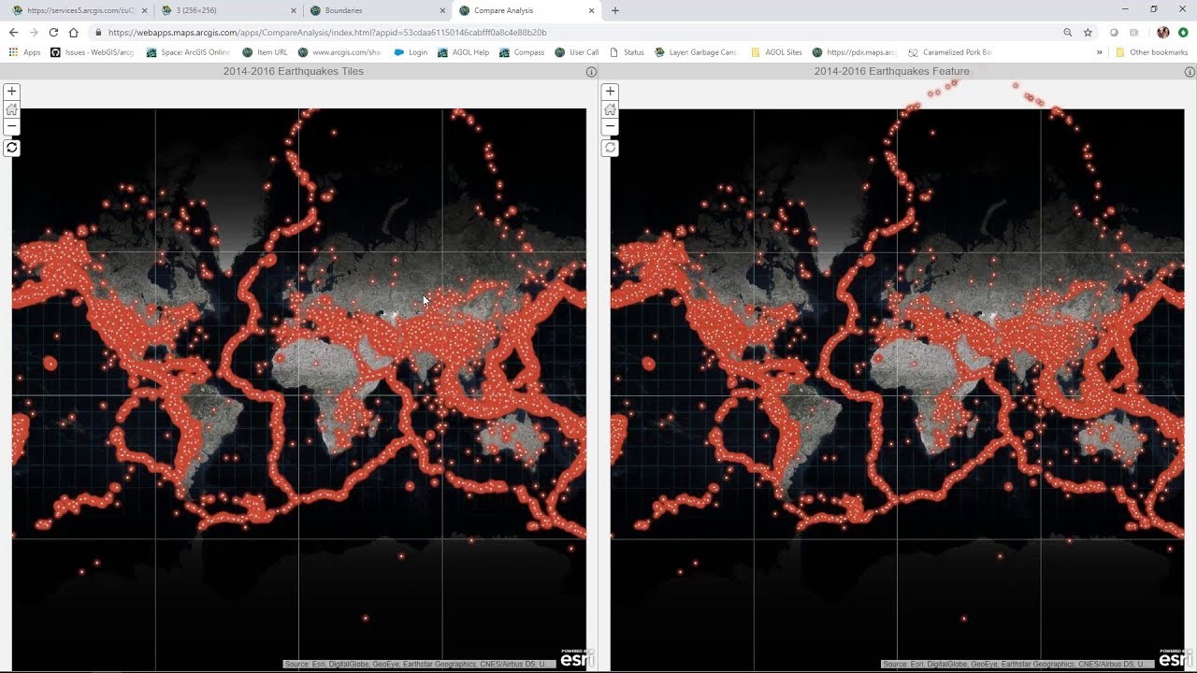
Task: Open the Item URL bookmark
Action: (265, 52)
